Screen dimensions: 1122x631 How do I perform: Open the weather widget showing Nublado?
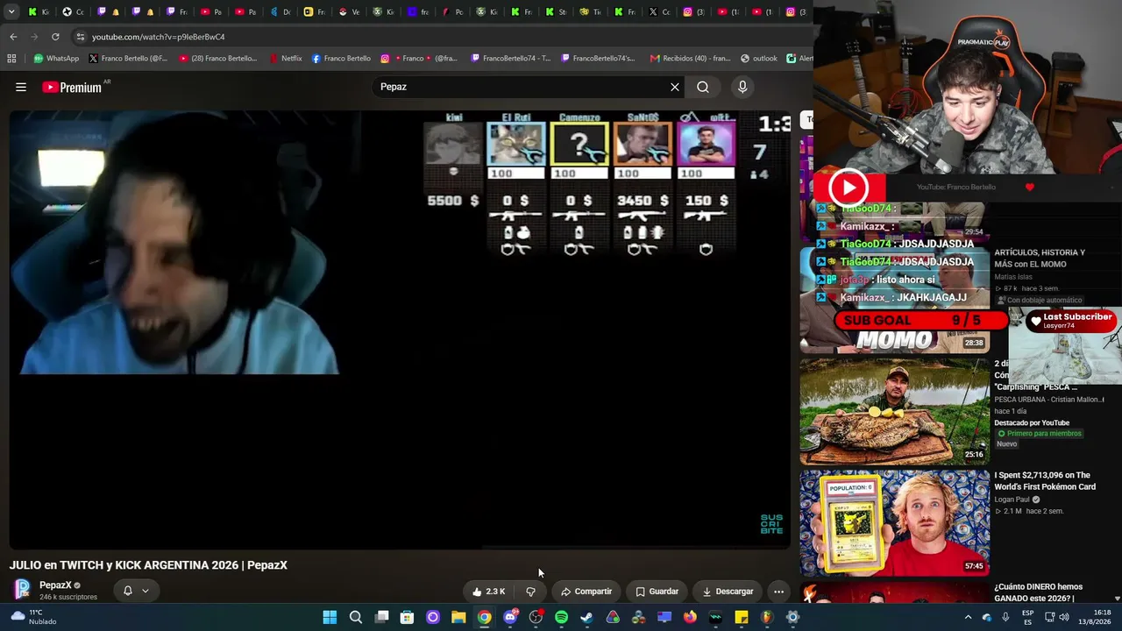click(33, 617)
